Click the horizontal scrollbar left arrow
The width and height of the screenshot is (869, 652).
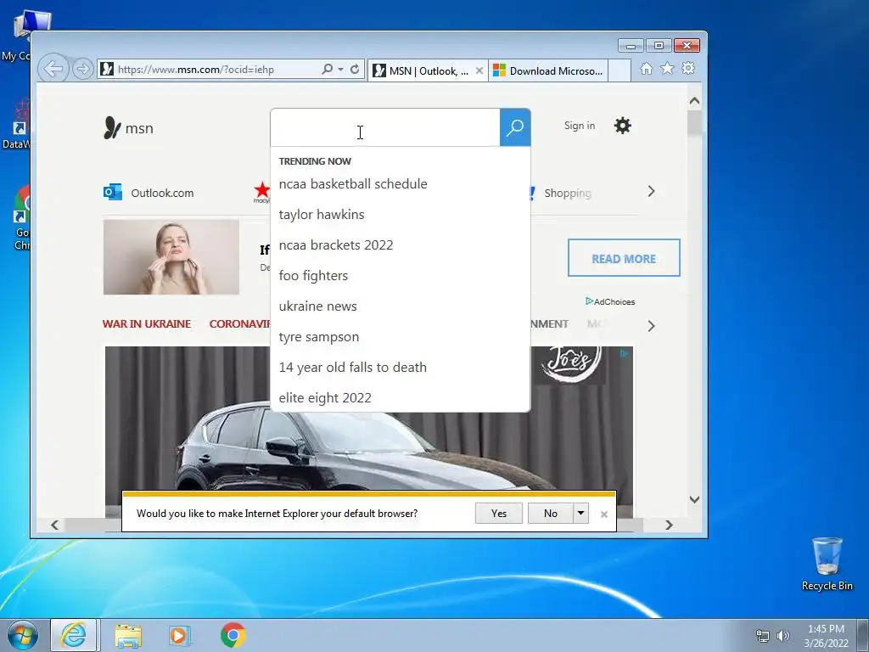tap(54, 525)
